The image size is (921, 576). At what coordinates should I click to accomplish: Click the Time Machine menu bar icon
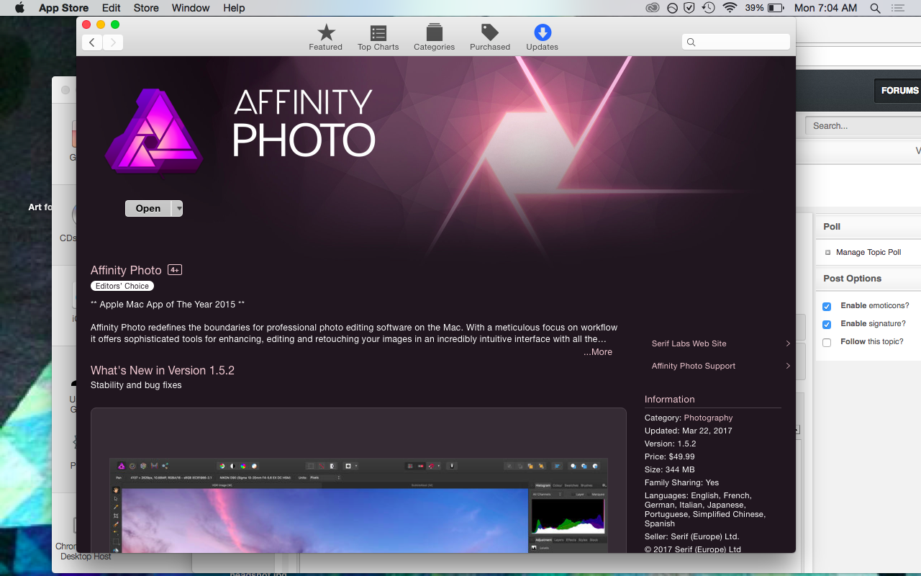[x=709, y=8]
